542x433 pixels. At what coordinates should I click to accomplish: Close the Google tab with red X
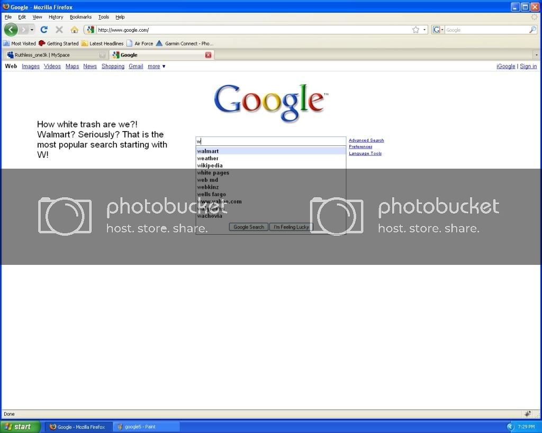[208, 55]
